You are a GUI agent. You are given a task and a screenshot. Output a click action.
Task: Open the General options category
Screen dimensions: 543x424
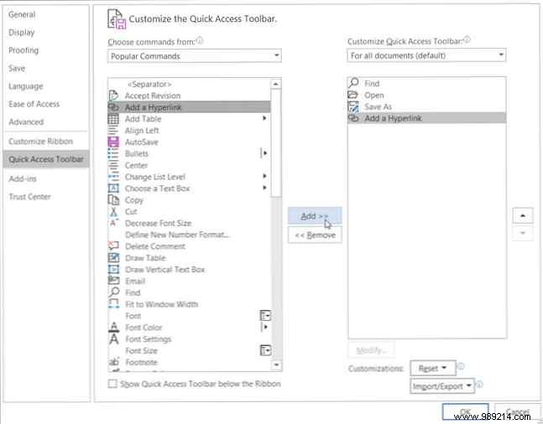tap(22, 14)
